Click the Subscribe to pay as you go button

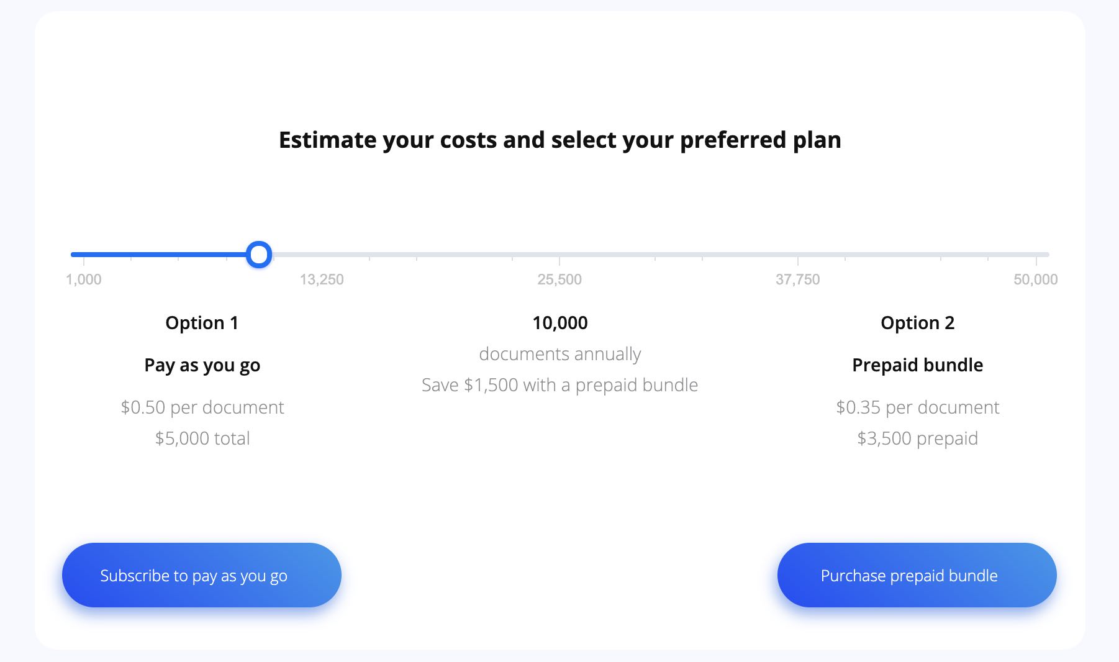point(202,575)
